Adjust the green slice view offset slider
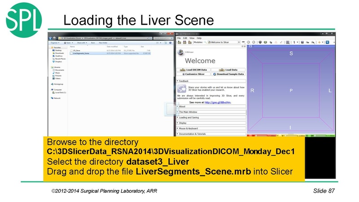 tap(320, 136)
